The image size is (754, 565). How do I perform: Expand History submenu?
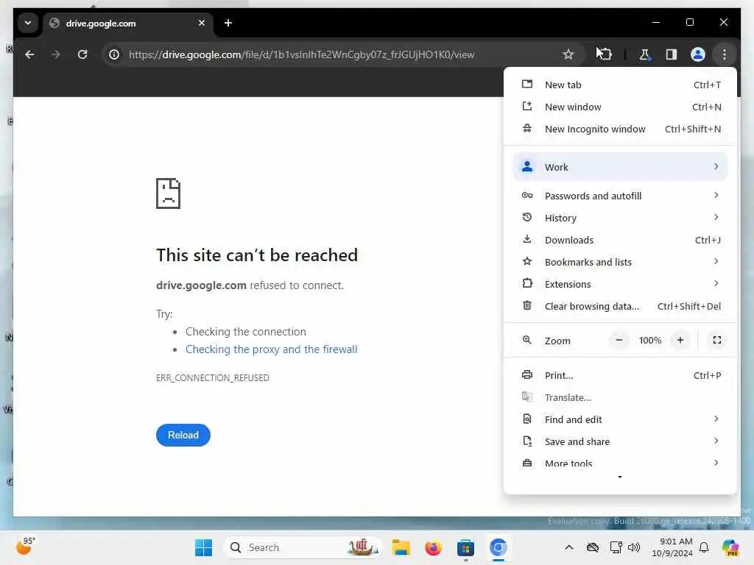[x=620, y=218]
